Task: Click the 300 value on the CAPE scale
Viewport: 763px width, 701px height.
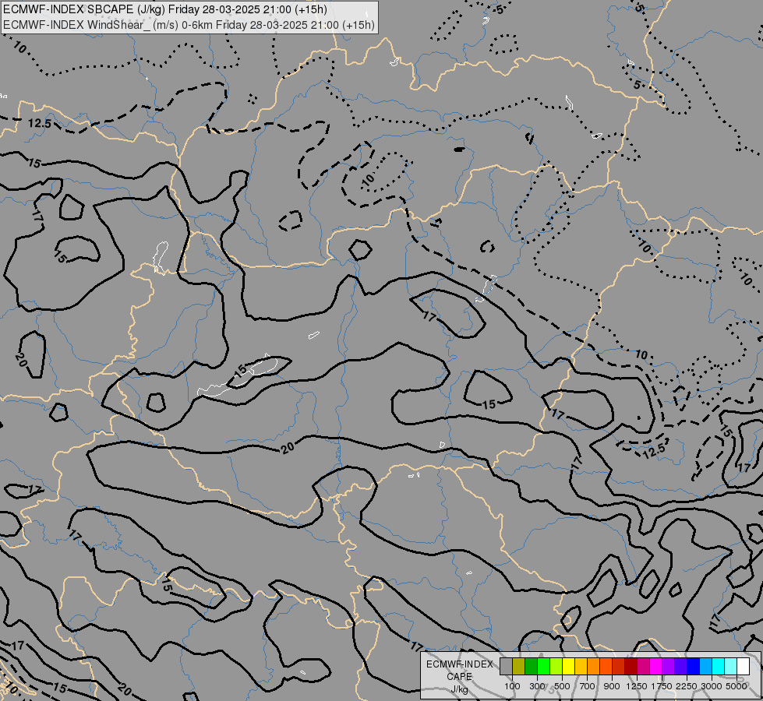Action: (x=537, y=686)
